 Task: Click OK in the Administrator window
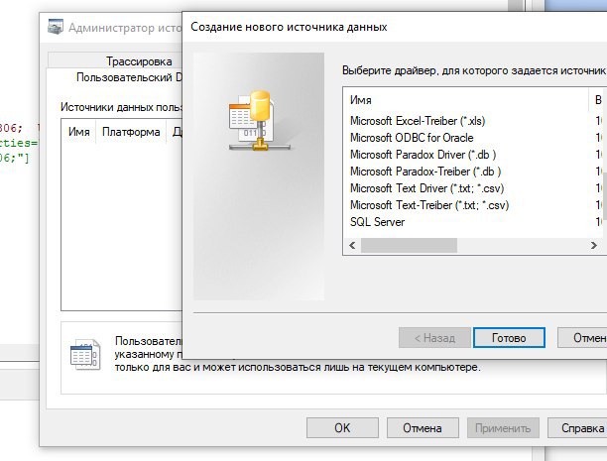pos(342,428)
